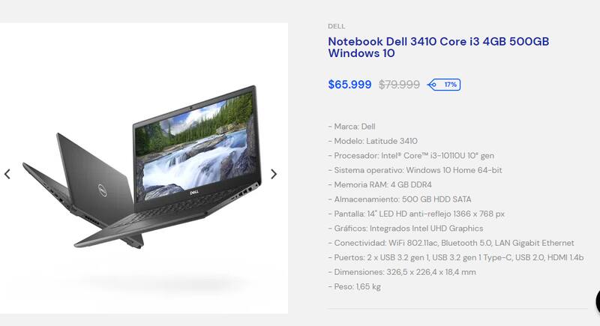Click the sale price $65.999
Viewport: 600px width, 326px height.
tap(349, 85)
